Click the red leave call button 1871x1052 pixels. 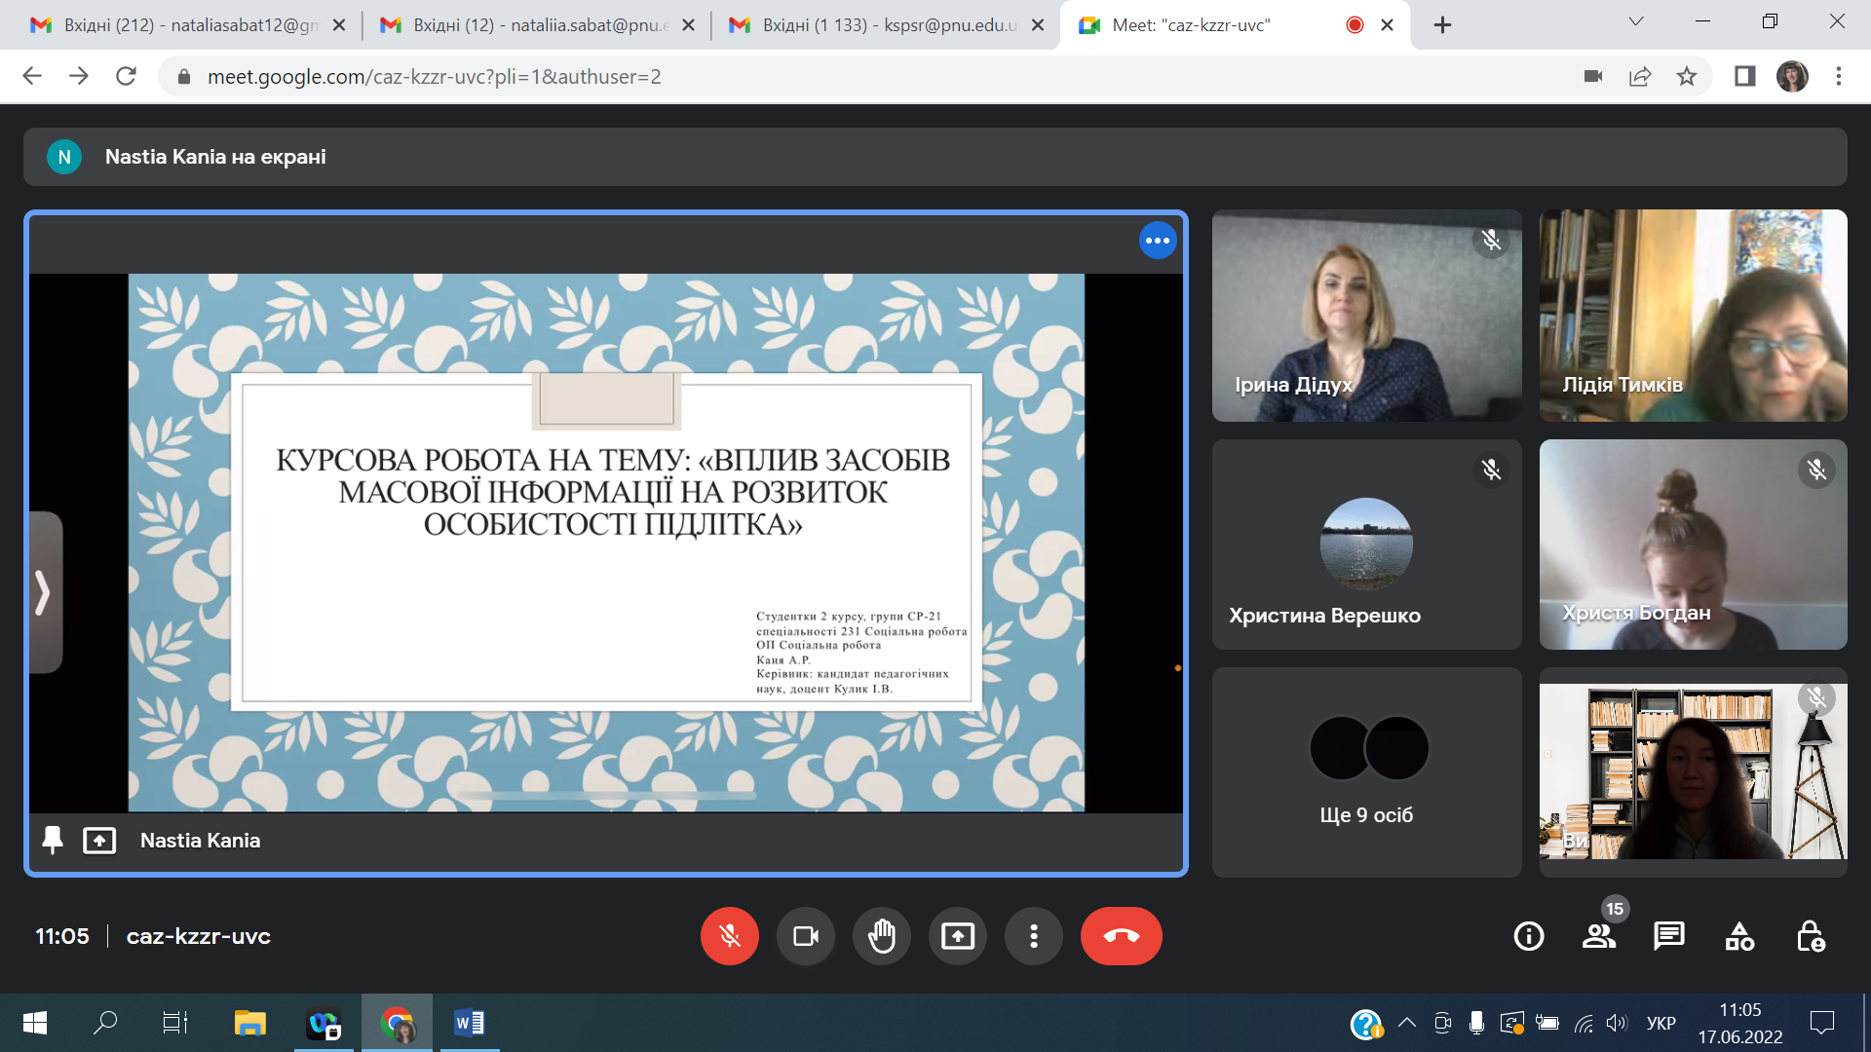pos(1121,936)
